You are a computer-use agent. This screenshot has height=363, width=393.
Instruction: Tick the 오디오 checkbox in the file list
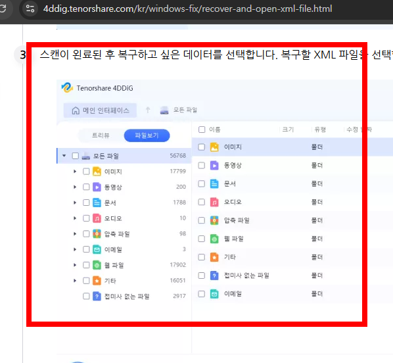[202, 202]
